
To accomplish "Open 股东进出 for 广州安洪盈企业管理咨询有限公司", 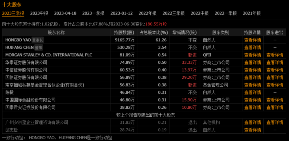I will point(275,122).
